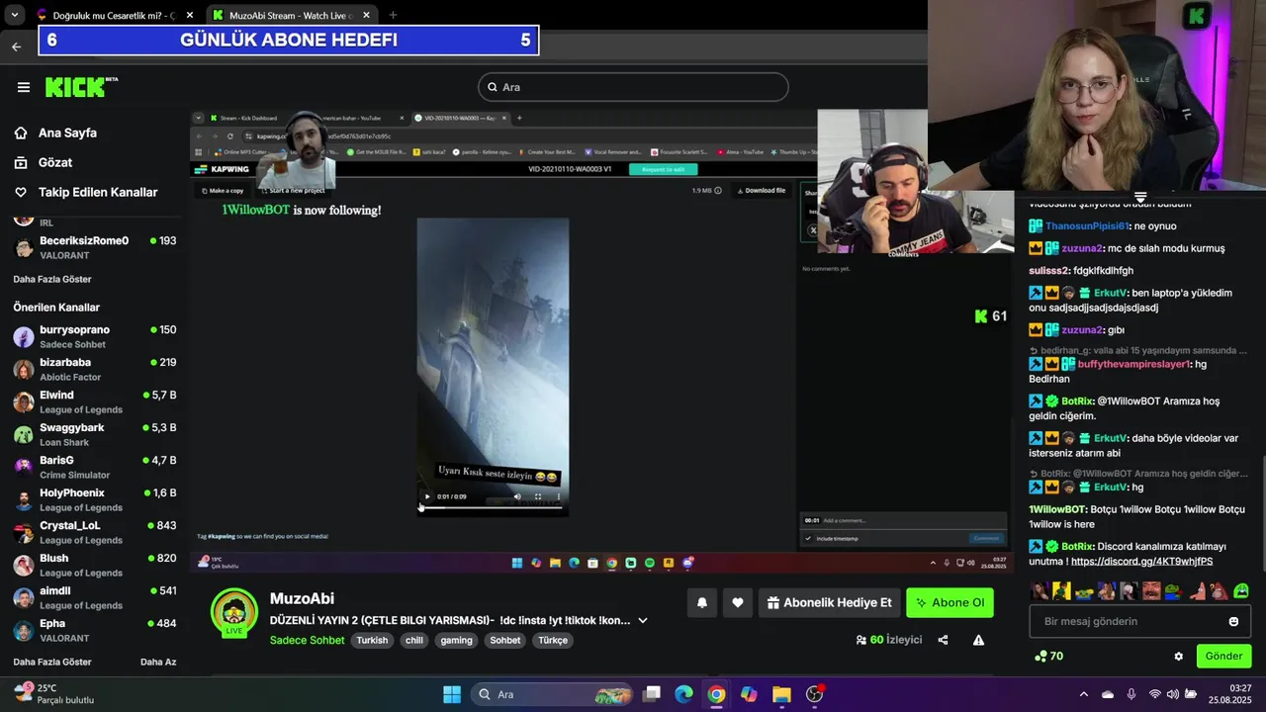
Task: Open the weather widget on taskbar
Action: pyautogui.click(x=54, y=694)
